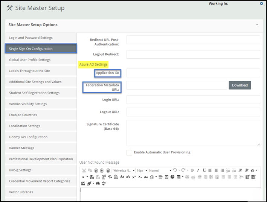Select Single Sign On Configuration menu item
The width and height of the screenshot is (267, 202).
pos(41,49)
